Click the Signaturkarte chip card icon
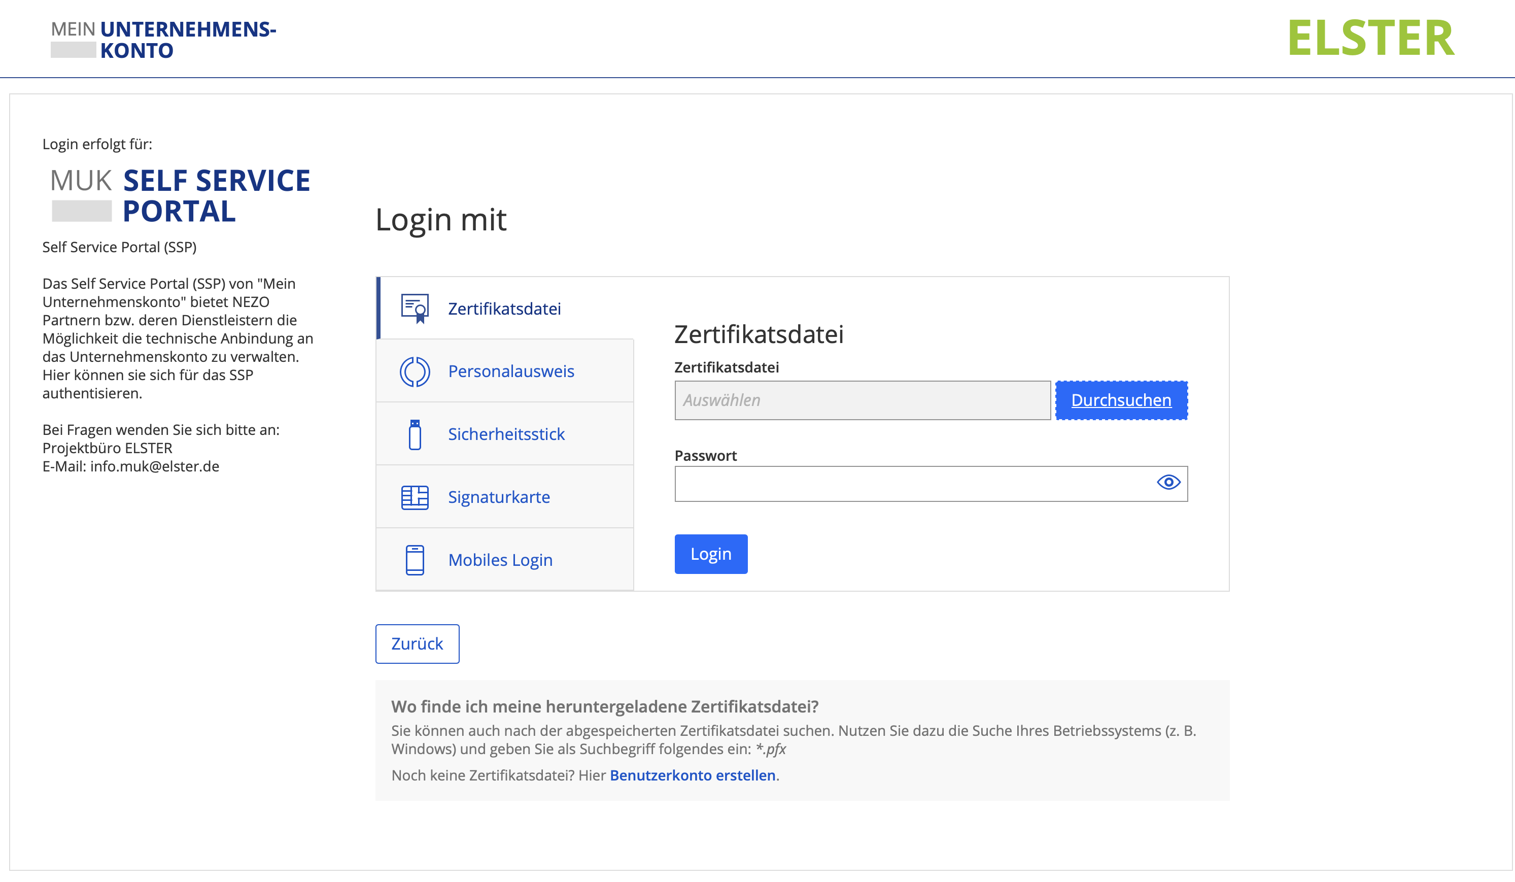The image size is (1515, 882). (415, 497)
